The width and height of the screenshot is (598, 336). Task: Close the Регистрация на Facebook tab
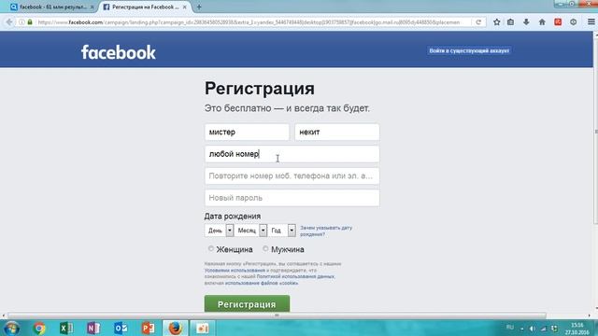pos(185,7)
